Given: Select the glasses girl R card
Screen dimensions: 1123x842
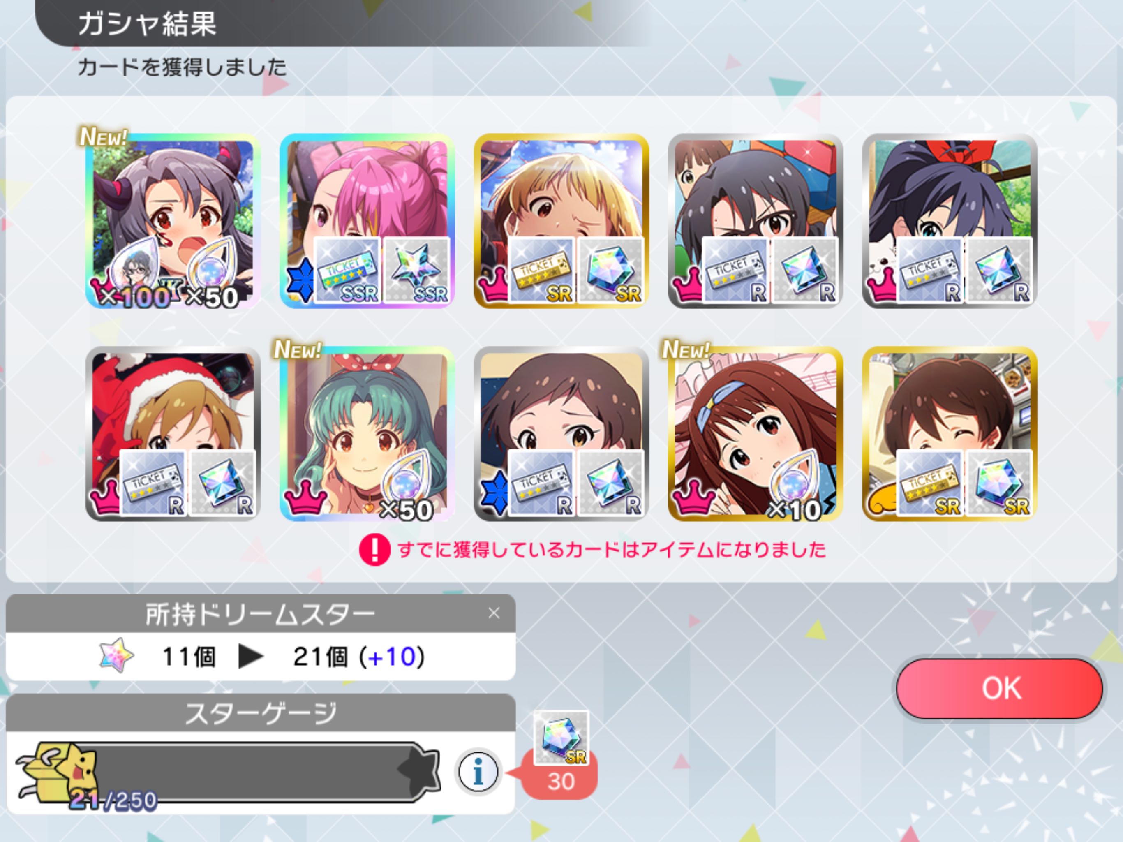Looking at the screenshot, I should [x=756, y=221].
